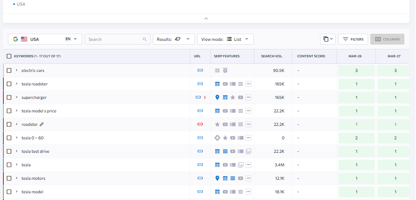Screen dimensions: 416x200
Task: Click the map pin SERP icon for tesla motors
Action: pos(217,178)
